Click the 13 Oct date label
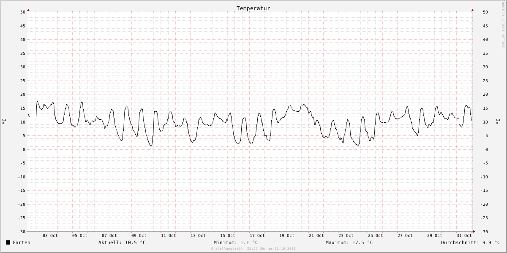507x253 pixels. (x=198, y=236)
